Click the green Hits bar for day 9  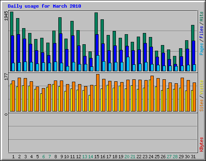pyautogui.click(x=60, y=25)
